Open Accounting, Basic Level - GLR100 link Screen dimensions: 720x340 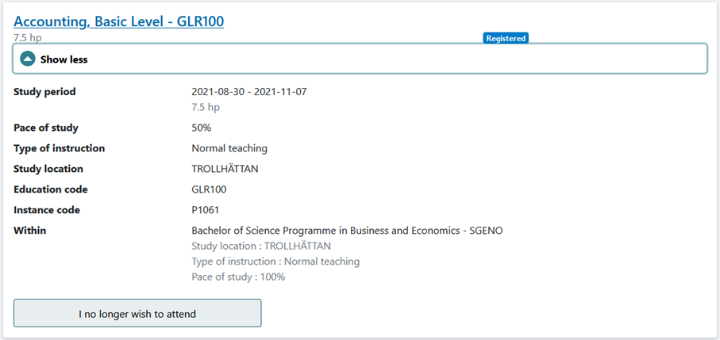tap(119, 21)
